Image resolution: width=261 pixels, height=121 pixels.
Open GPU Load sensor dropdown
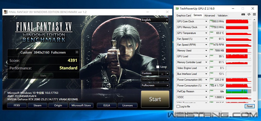pos(206,56)
